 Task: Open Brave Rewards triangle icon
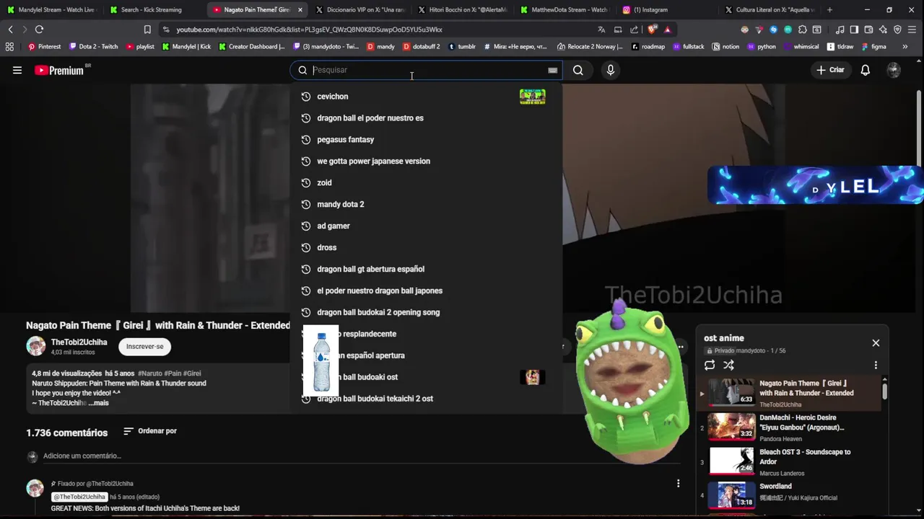click(x=668, y=30)
